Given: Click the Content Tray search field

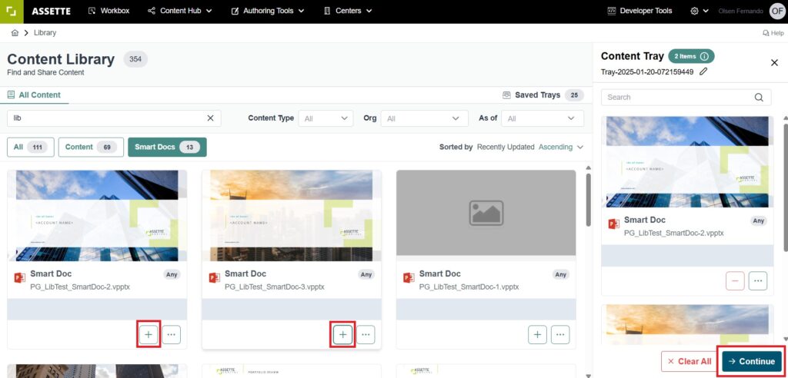Looking at the screenshot, I should tap(686, 98).
